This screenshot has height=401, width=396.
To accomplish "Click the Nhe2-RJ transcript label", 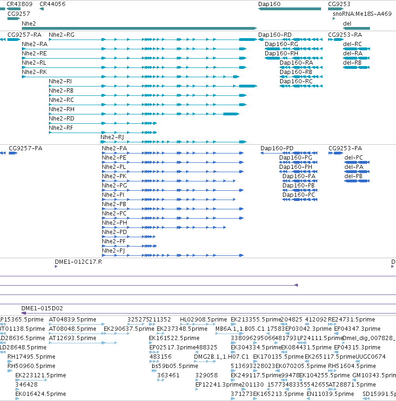I will [x=112, y=137].
